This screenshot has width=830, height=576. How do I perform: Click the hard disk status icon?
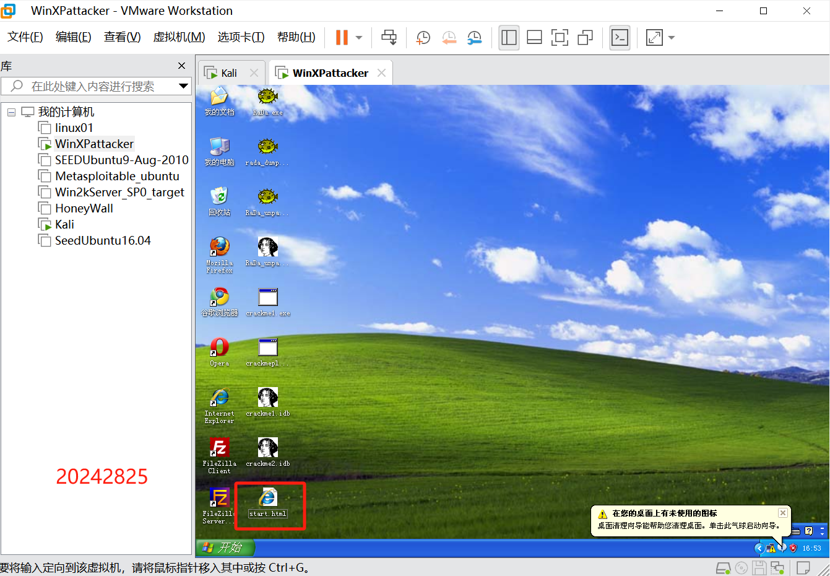click(723, 568)
